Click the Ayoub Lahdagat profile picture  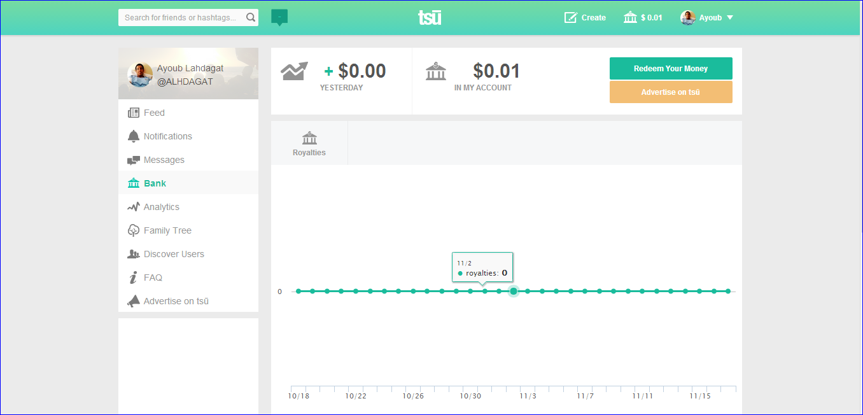pos(140,74)
